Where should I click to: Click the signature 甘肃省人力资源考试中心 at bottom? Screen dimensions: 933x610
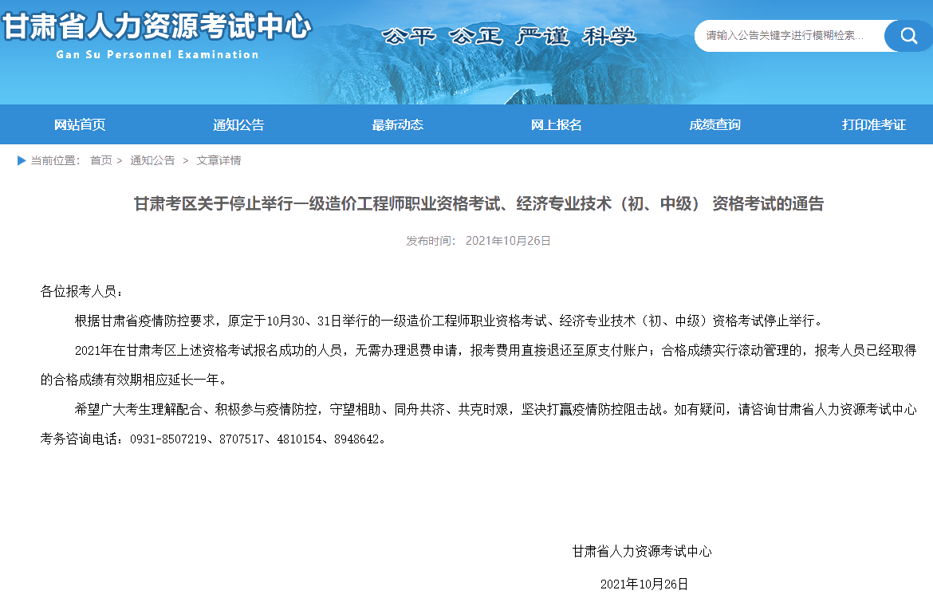(641, 552)
